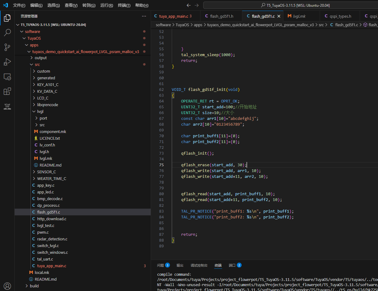378x291 pixels.
Task: Open the 帮助(H) menu
Action: point(142,5)
